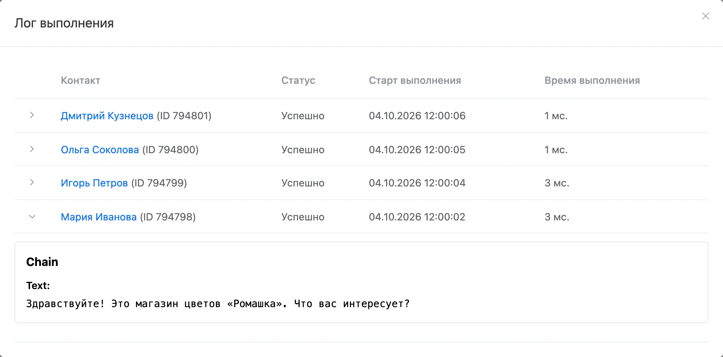Click the Старт выполнения column header

point(415,80)
